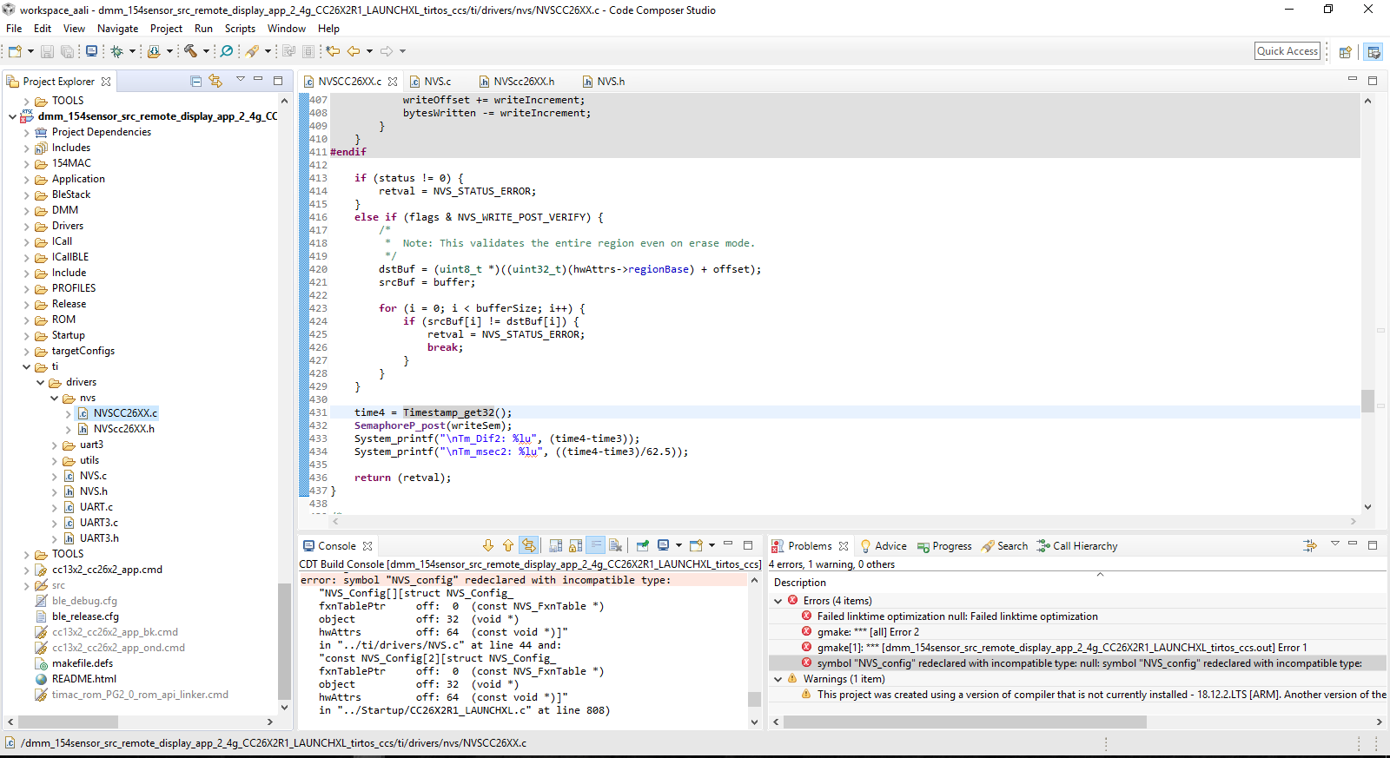The width and height of the screenshot is (1390, 758).
Task: Minimize the Console view panel
Action: click(x=728, y=544)
